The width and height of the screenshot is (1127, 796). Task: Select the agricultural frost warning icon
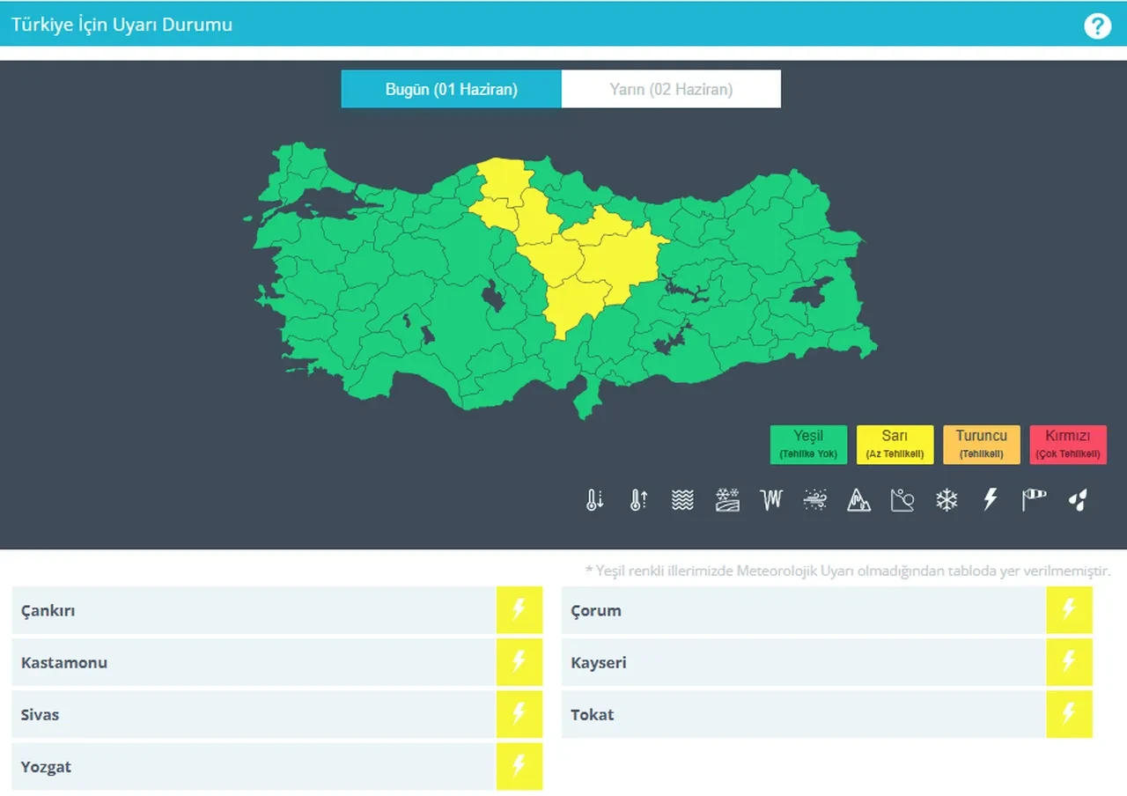[x=726, y=499]
